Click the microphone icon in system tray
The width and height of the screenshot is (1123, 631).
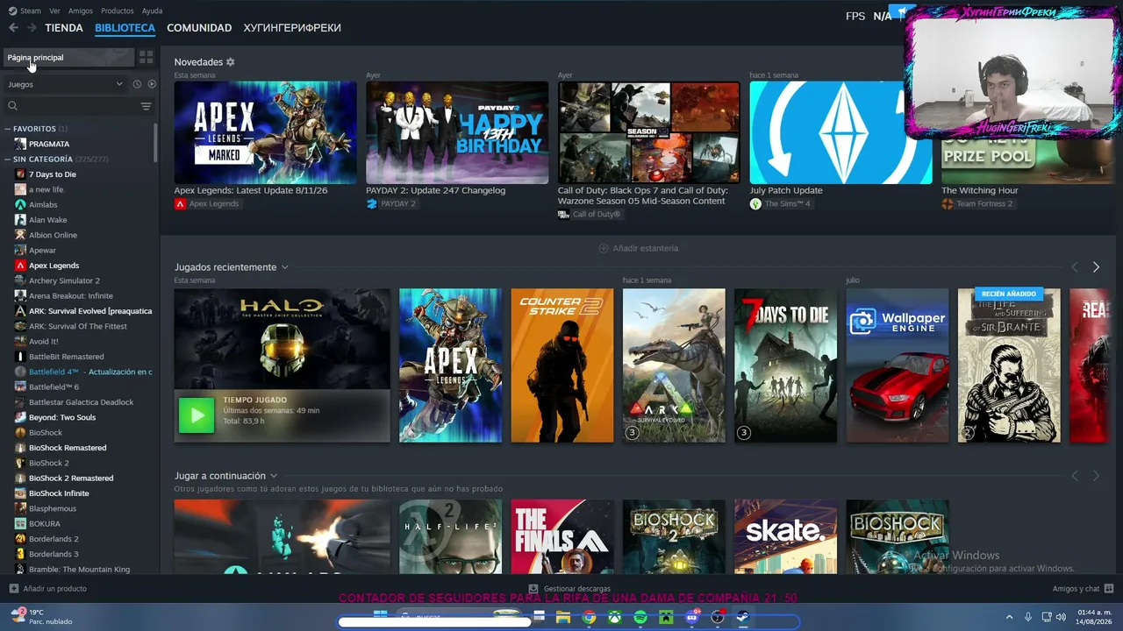(x=1028, y=617)
